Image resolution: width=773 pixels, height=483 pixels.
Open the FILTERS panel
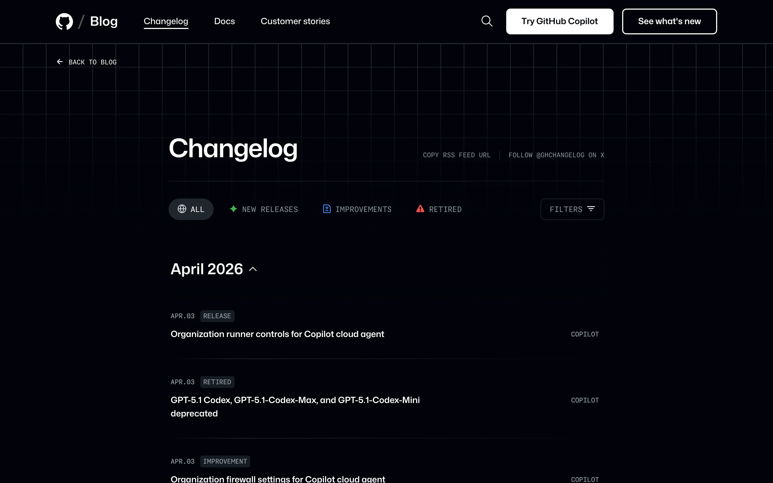572,209
